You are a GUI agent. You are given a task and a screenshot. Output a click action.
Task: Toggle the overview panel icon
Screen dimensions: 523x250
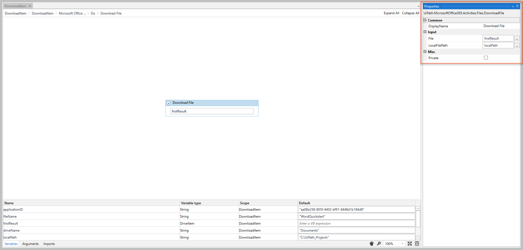coord(417,244)
